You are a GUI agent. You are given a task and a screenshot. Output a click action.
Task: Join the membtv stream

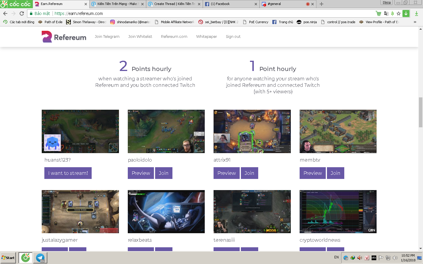pyautogui.click(x=335, y=173)
